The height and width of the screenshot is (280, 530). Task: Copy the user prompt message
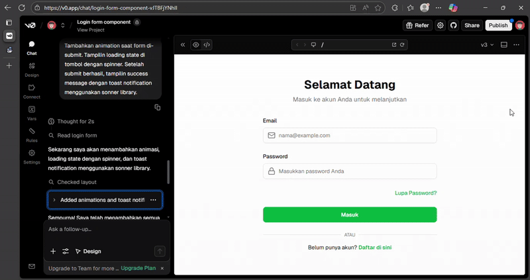[x=157, y=107]
